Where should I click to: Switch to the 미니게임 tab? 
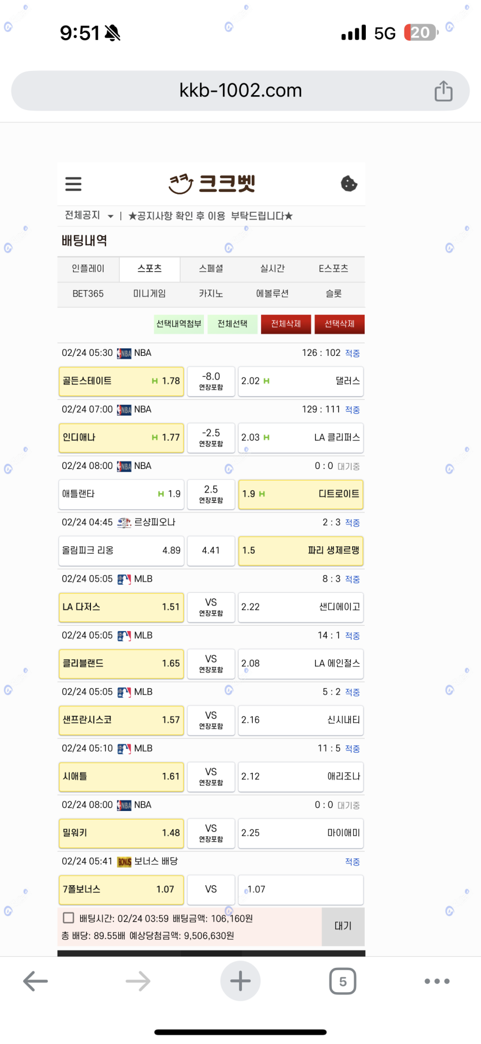tap(150, 294)
